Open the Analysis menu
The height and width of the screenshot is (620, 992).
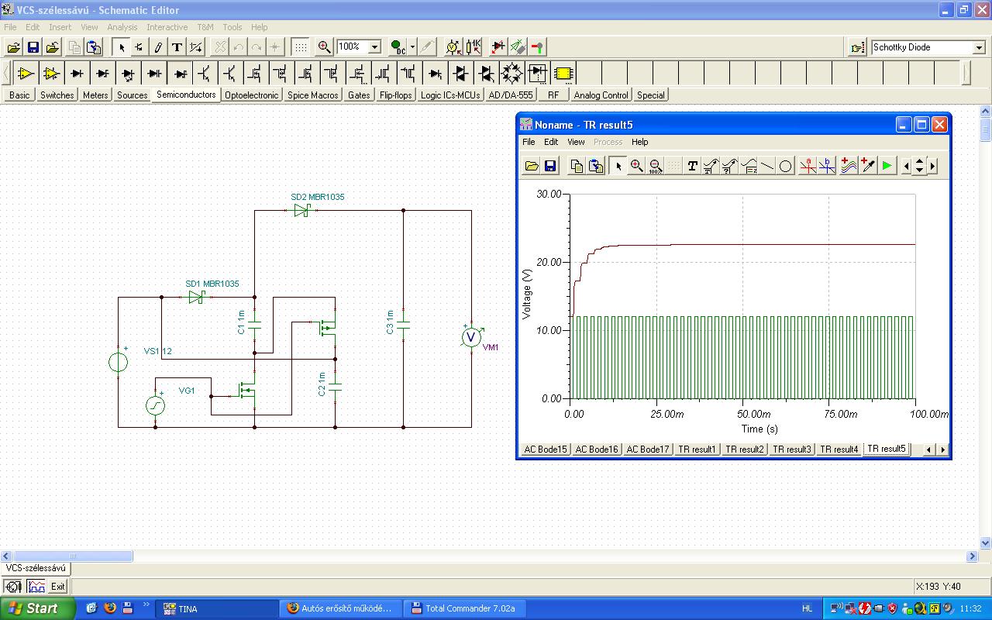(x=122, y=27)
